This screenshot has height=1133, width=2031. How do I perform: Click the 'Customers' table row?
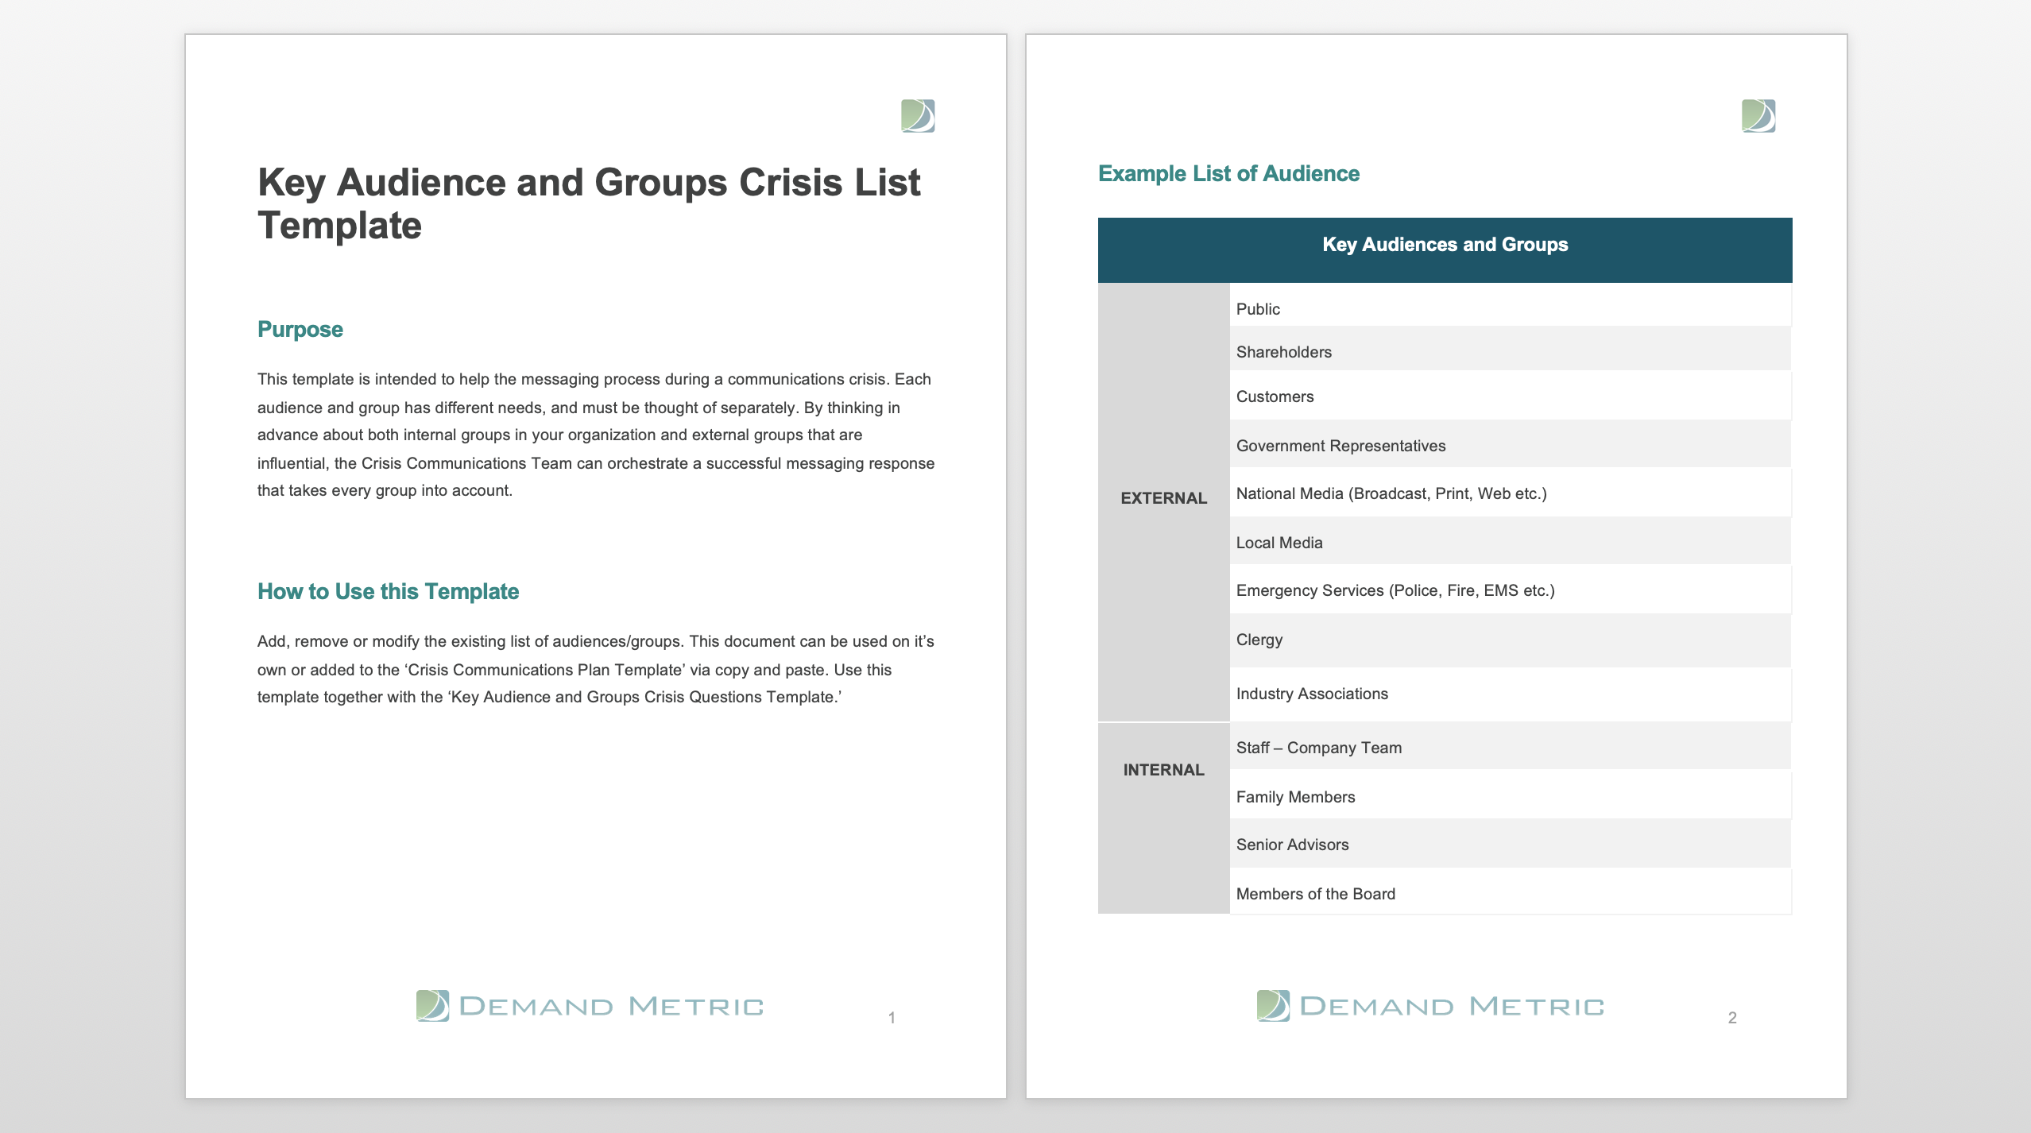(x=1511, y=396)
